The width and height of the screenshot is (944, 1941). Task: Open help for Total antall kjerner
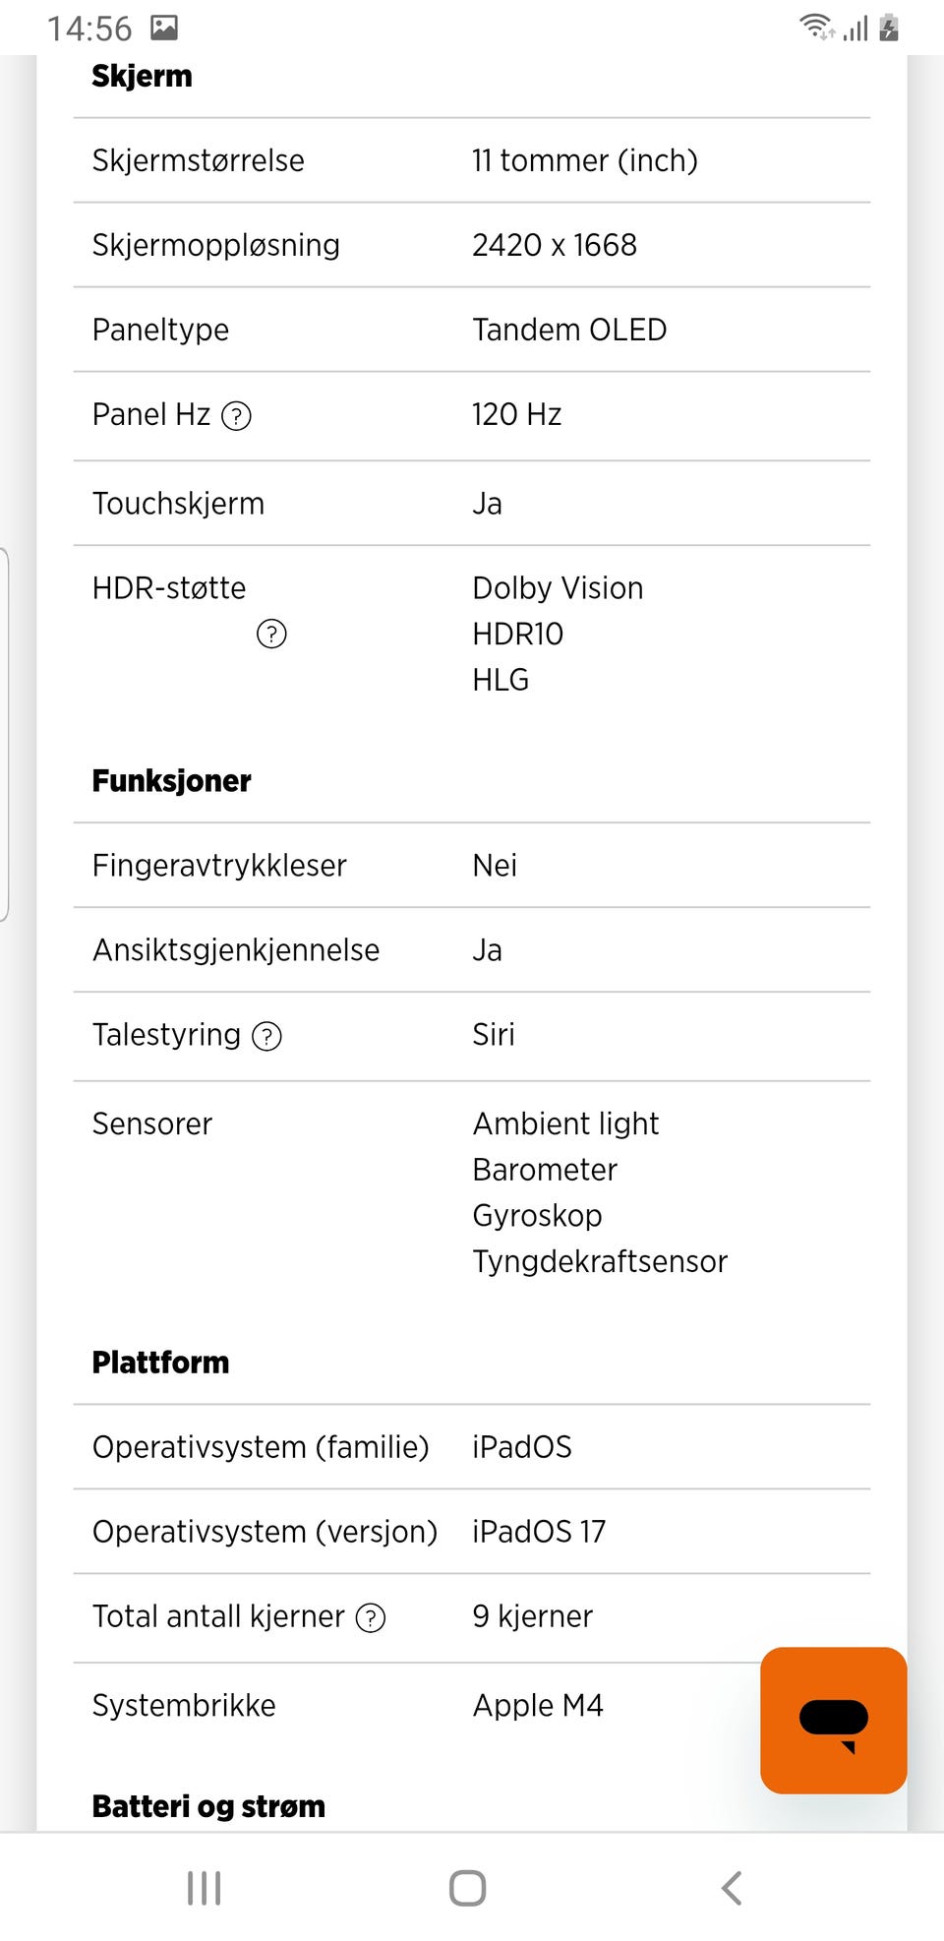(371, 1617)
